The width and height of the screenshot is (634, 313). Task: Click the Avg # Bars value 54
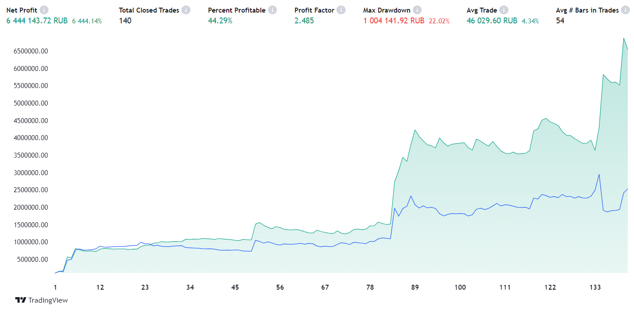560,21
